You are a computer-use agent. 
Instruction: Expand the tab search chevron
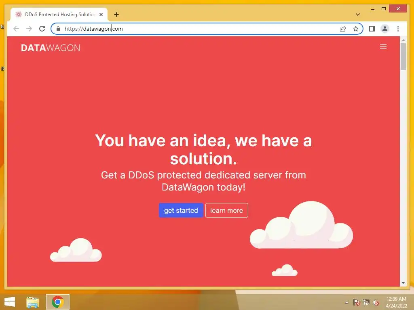(x=357, y=15)
